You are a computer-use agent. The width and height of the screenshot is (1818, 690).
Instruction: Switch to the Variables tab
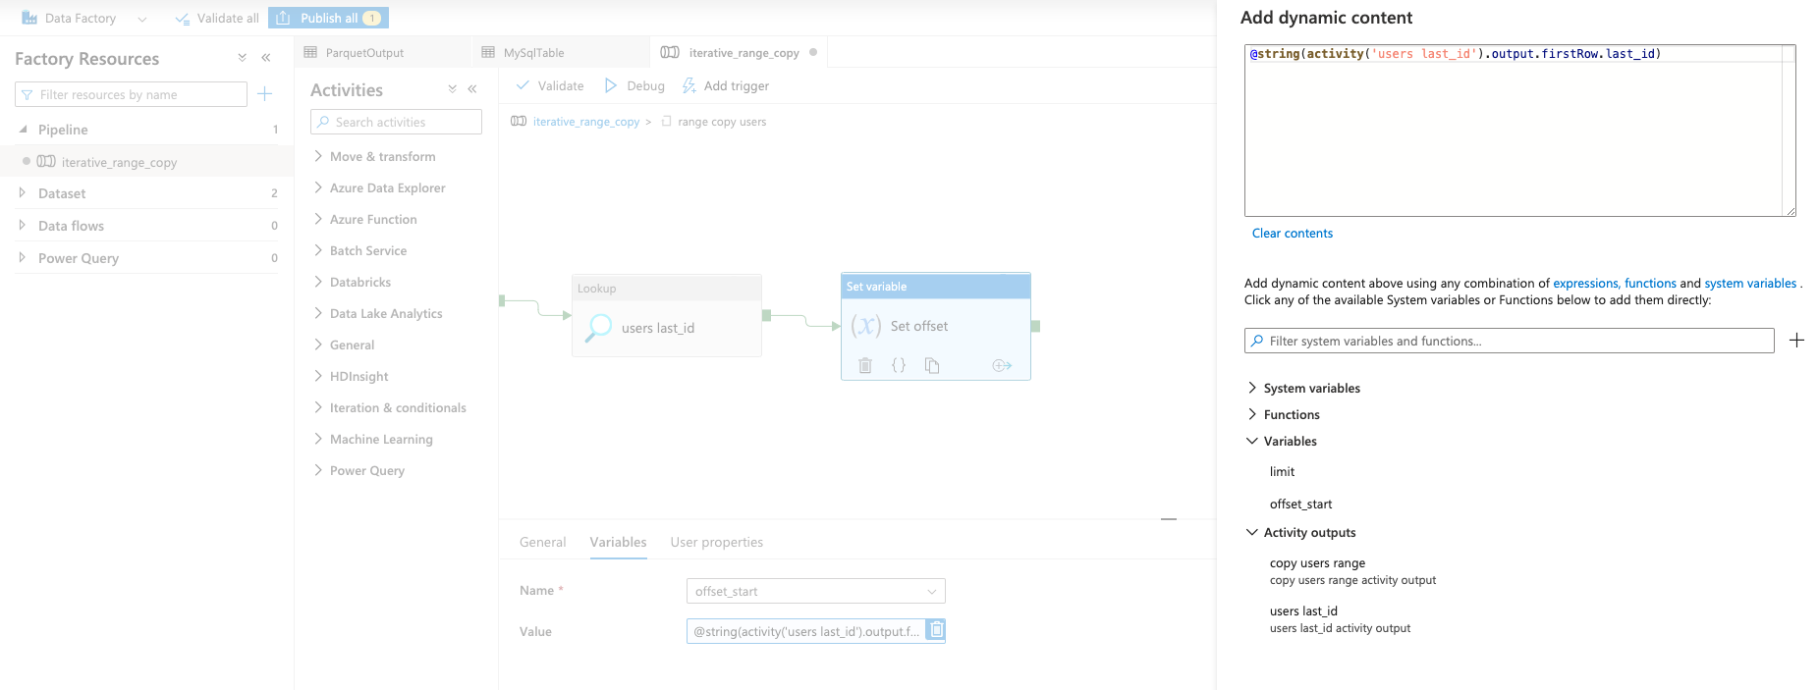(x=618, y=542)
